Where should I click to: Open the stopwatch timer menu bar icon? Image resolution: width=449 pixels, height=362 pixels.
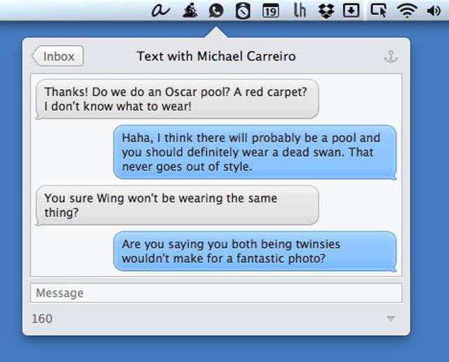click(243, 11)
